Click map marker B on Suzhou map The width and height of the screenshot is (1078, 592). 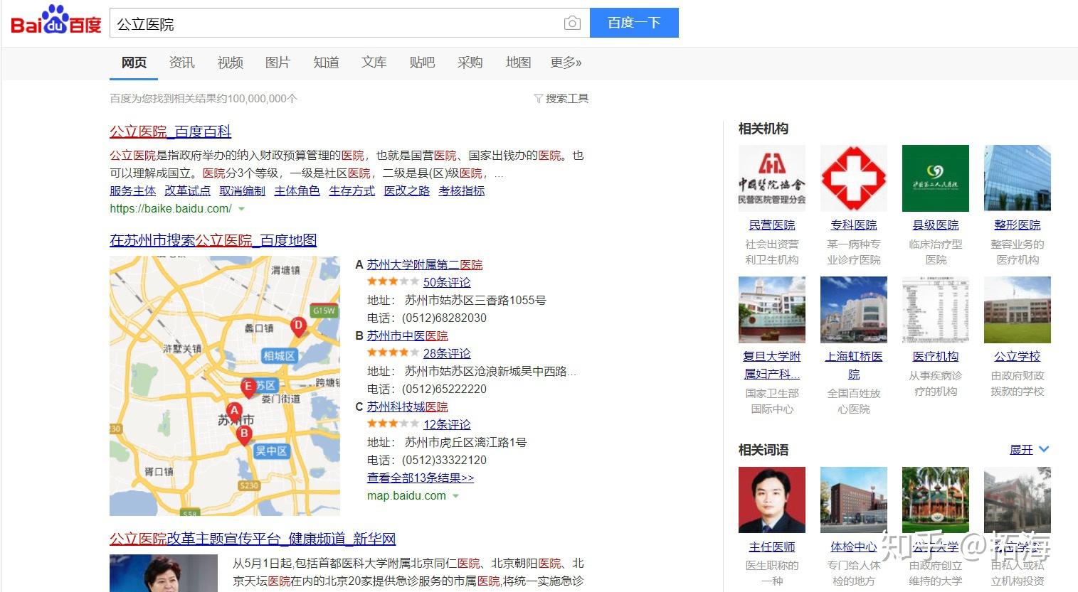(x=244, y=435)
